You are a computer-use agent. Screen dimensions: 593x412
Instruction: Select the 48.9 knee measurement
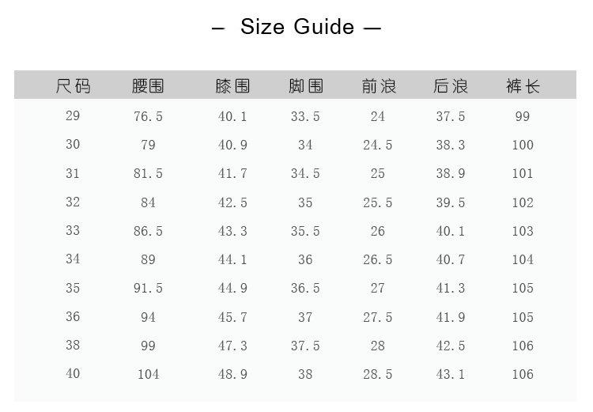(232, 374)
